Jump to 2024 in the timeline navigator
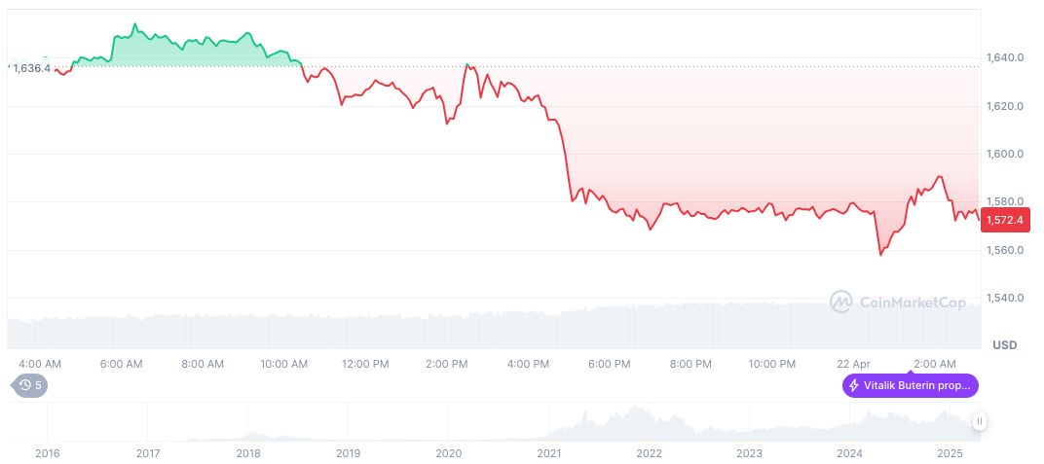The width and height of the screenshot is (1044, 464). pos(850,453)
